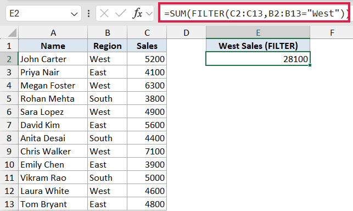Select the John Carter cell
Screen dimensions: 353x211
point(53,59)
